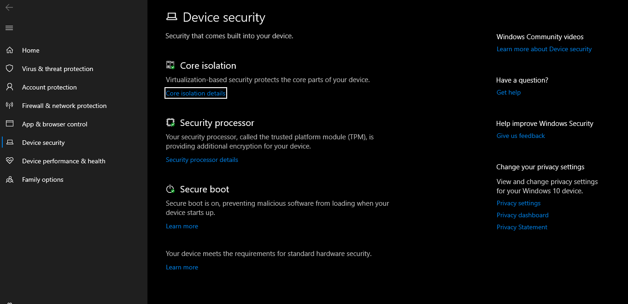The height and width of the screenshot is (304, 628).
Task: Open the Device security sidebar item
Action: click(x=43, y=143)
